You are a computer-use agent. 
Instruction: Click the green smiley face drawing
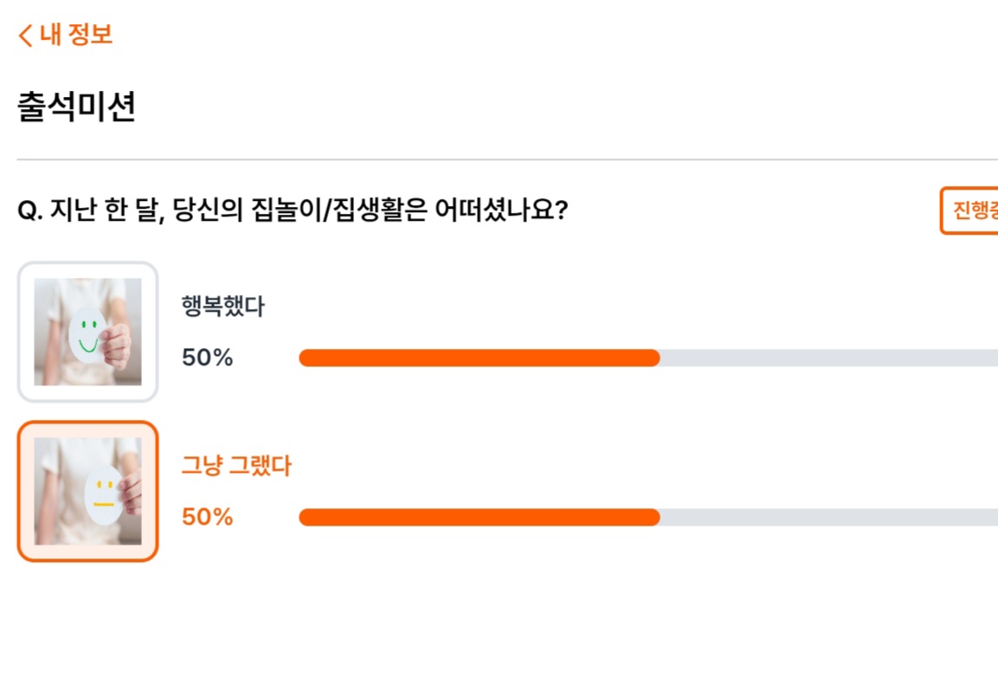tap(87, 335)
